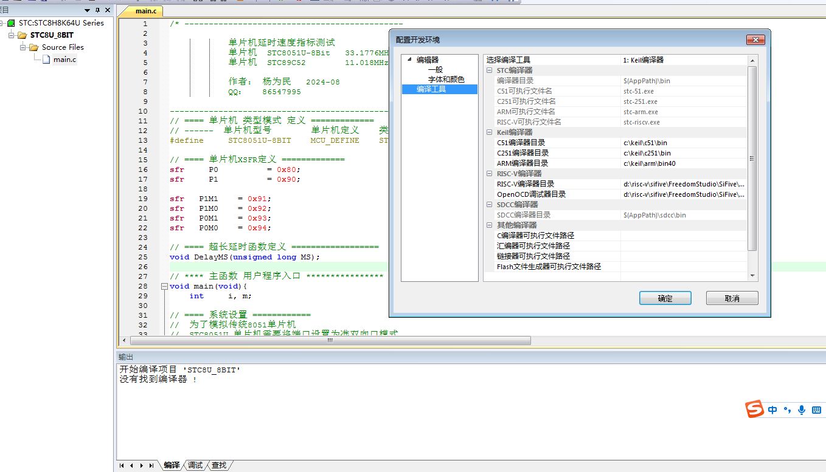This screenshot has width=826, height=472.
Task: Edit the RISC-V编译器目录 path field
Action: 684,184
